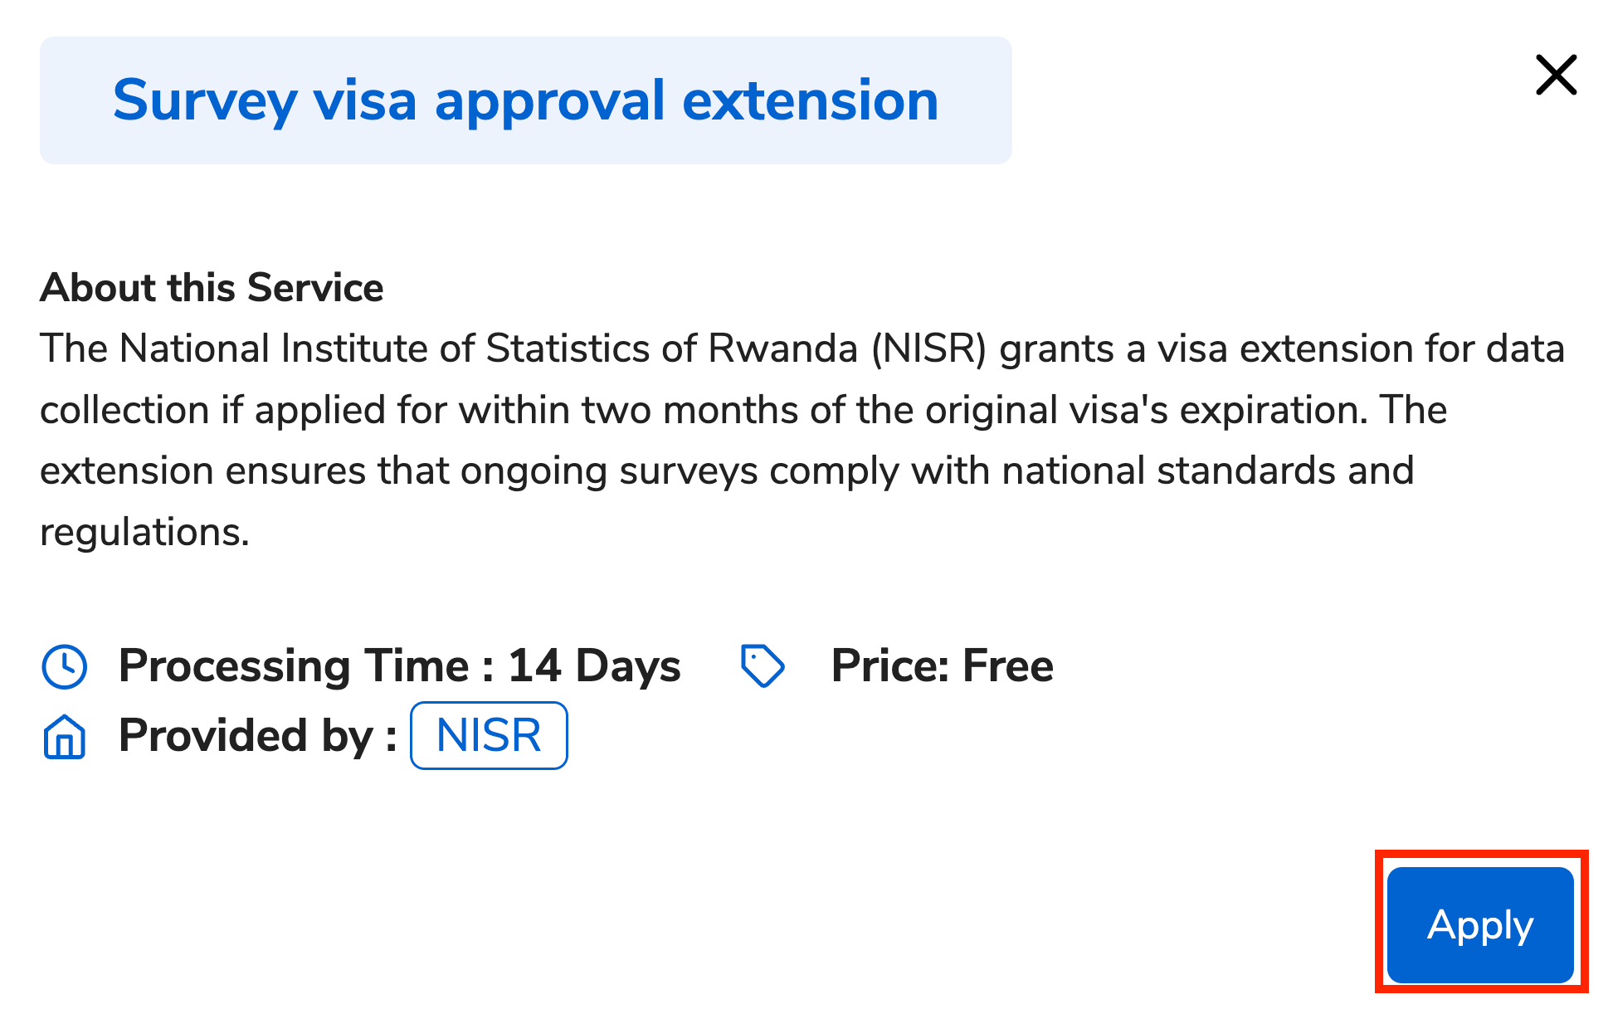Click the phrase ongoing surveys in description
1608x1009 pixels.
point(609,471)
